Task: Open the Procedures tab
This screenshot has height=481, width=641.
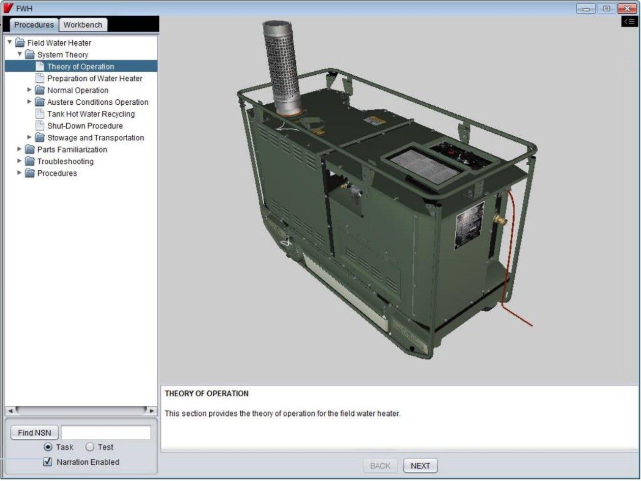Action: 34,24
